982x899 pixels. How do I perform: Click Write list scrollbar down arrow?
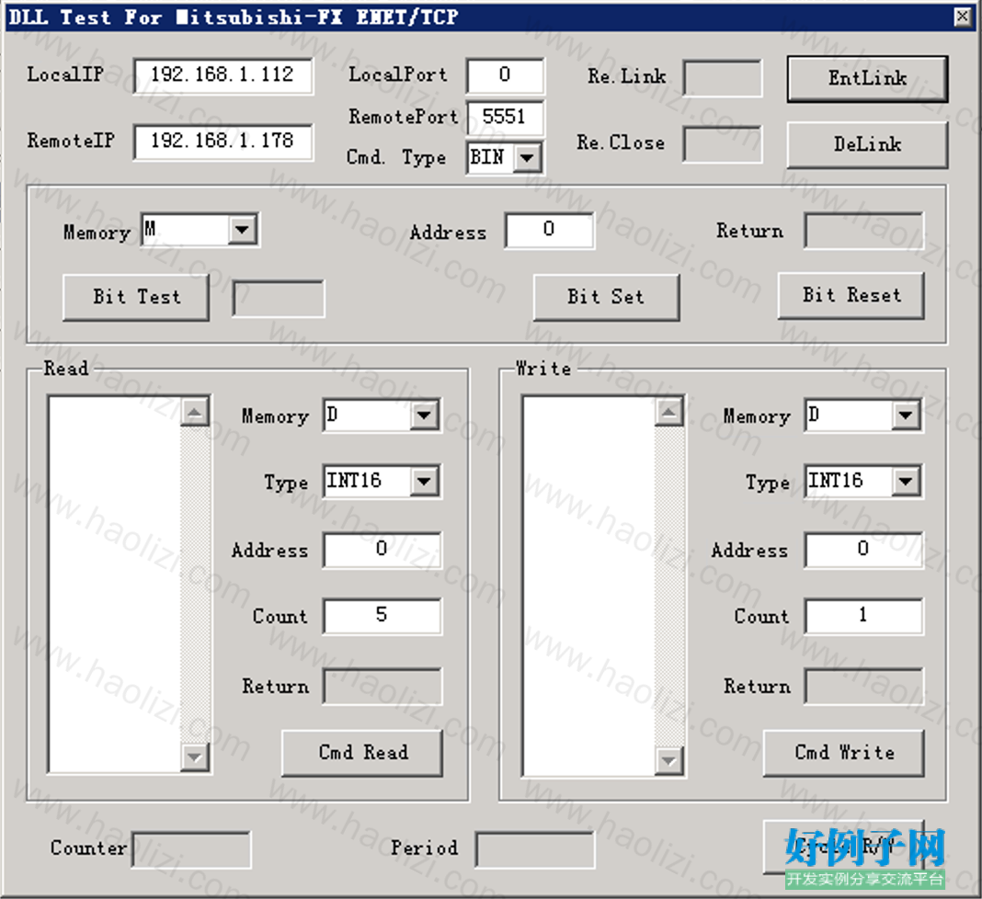[668, 760]
